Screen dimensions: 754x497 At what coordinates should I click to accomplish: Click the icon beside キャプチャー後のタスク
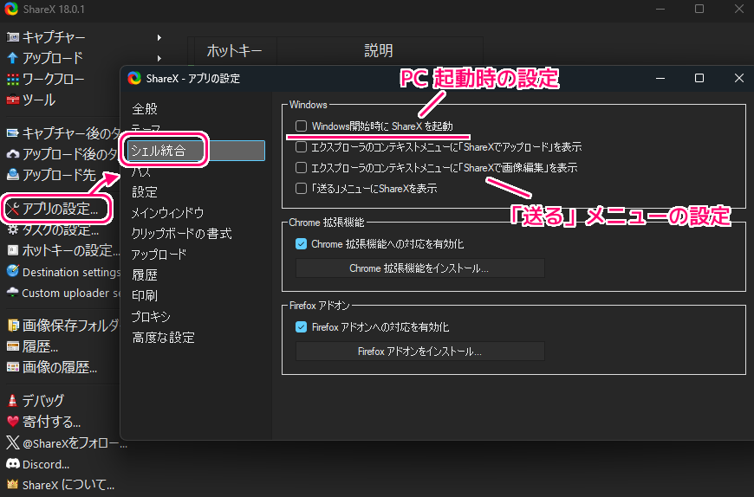pyautogui.click(x=13, y=133)
